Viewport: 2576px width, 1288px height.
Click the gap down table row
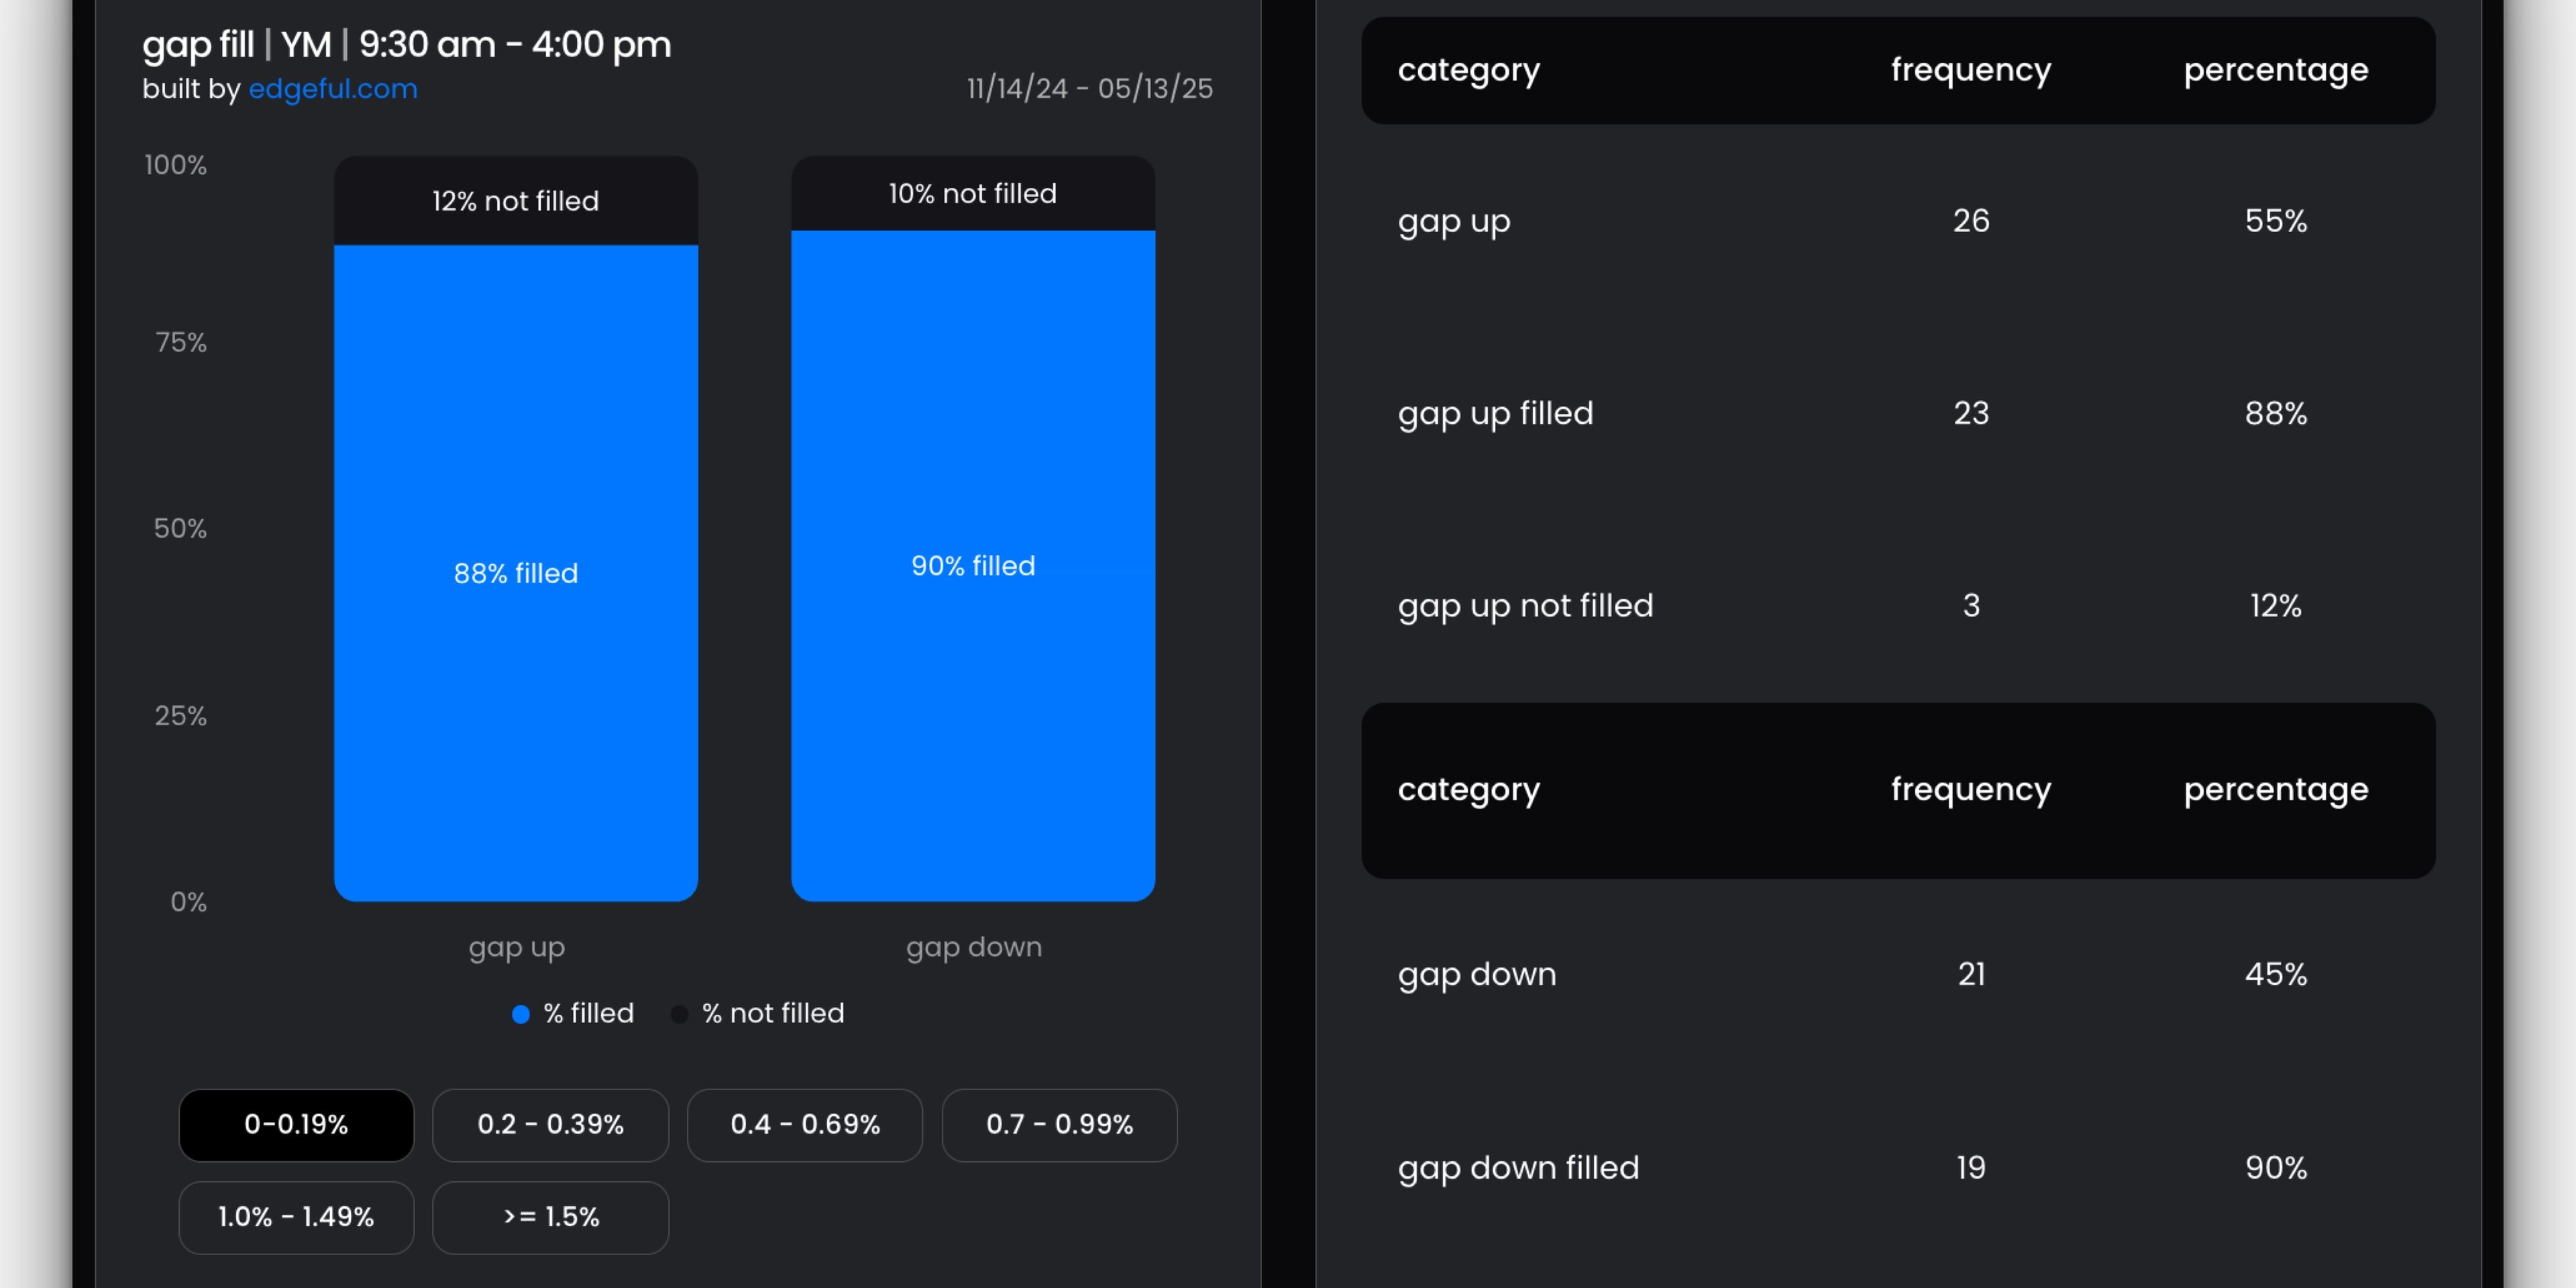click(1897, 973)
